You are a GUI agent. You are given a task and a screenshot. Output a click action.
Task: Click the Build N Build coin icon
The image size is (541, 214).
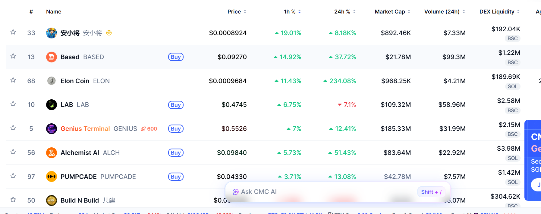(52, 200)
